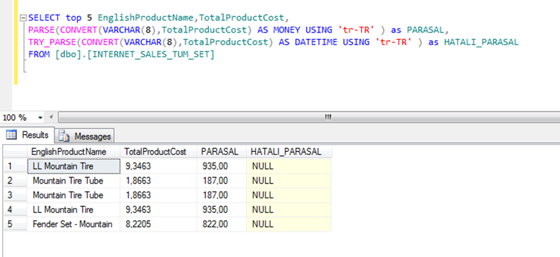This screenshot has width=560, height=257.
Task: Select row 1 header in results grid
Action: point(15,166)
